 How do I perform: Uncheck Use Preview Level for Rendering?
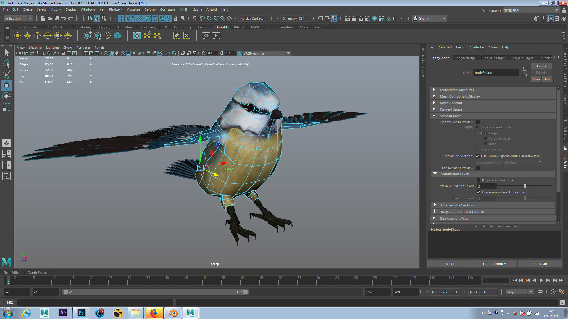coord(478,192)
